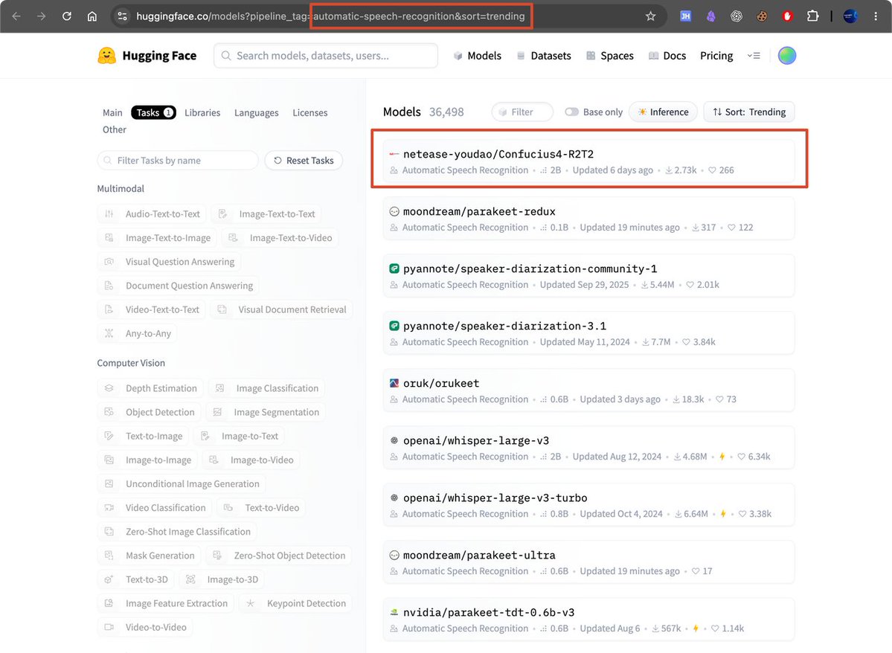Click the Reset Tasks button
The width and height of the screenshot is (892, 653).
tap(304, 161)
